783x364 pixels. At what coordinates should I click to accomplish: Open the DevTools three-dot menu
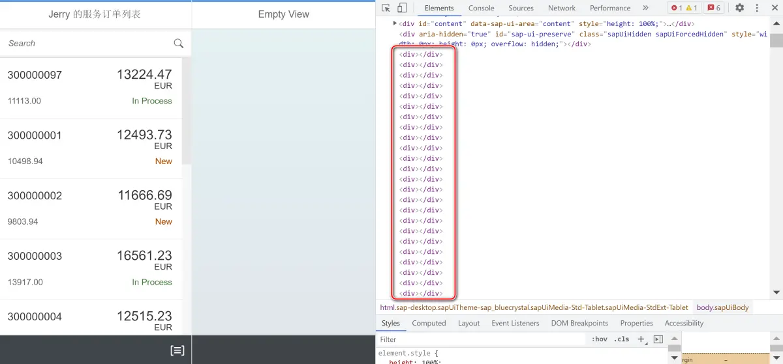pyautogui.click(x=756, y=8)
